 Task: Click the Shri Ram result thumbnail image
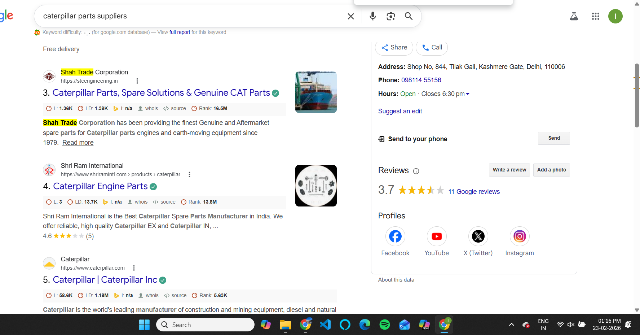point(316,186)
